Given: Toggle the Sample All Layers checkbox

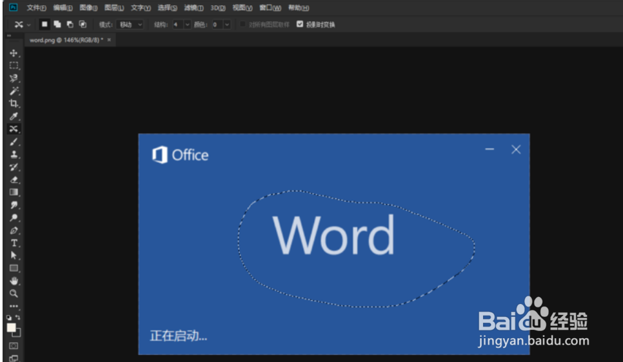Looking at the screenshot, I should pos(242,24).
